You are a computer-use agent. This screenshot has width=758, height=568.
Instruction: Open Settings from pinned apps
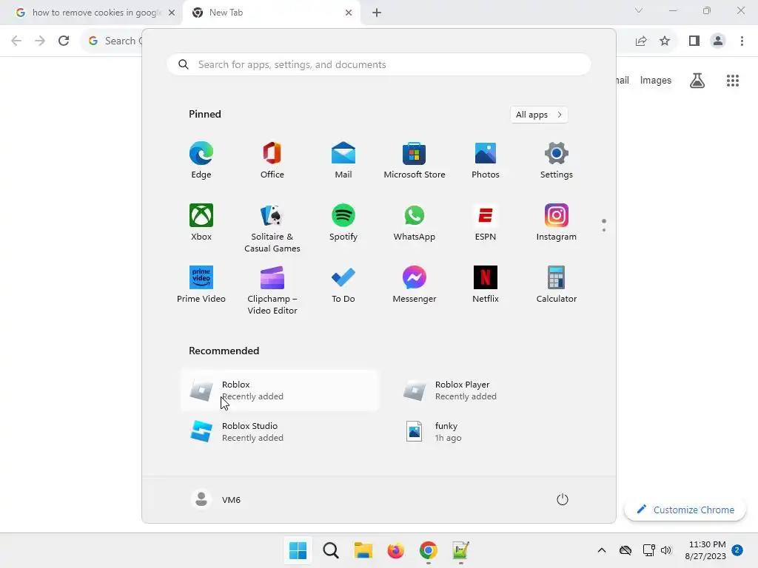tap(557, 160)
